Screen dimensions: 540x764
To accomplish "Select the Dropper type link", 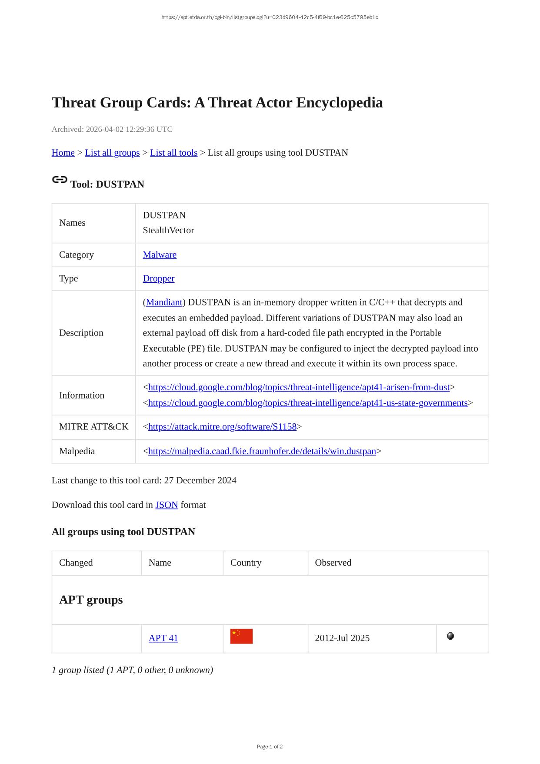I will click(x=158, y=278).
